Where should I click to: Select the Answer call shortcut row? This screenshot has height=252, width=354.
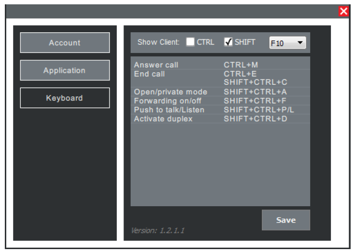coord(156,65)
